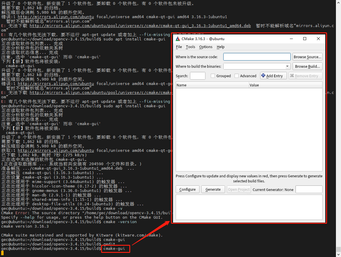Click the 'cmake version 3.16.3' terminal line
Image resolution: width=341 pixels, height=257 pixels.
(x=25, y=226)
